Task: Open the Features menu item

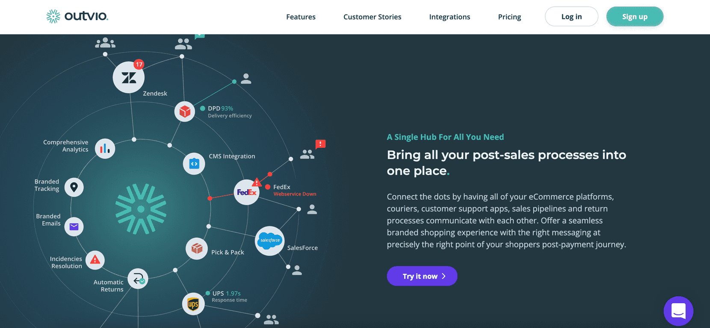Action: pos(301,17)
